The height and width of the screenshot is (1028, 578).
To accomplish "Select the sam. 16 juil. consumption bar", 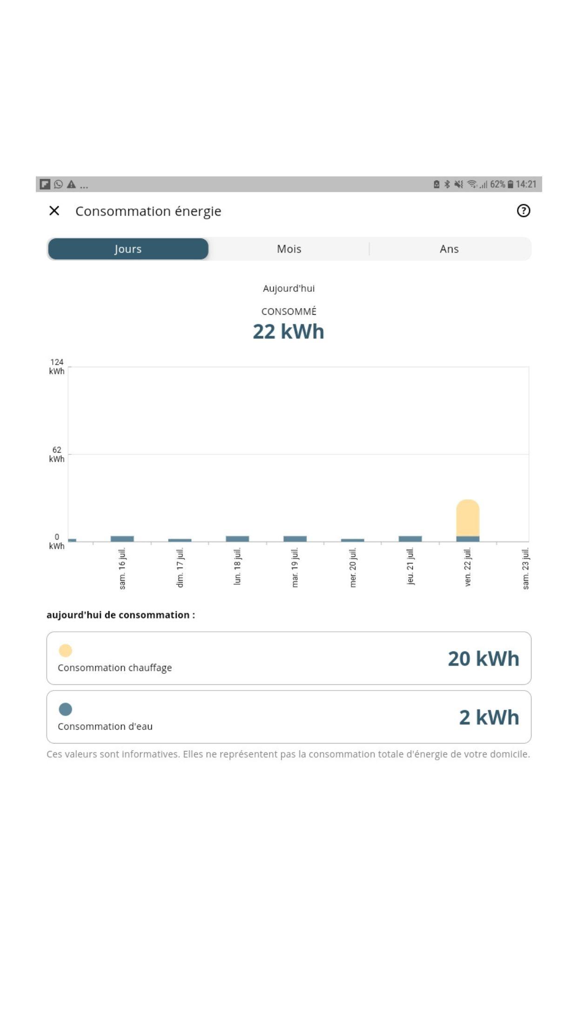I will tap(122, 539).
